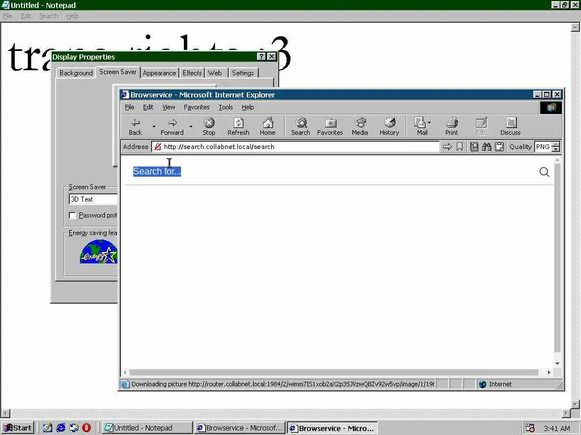Click the clipboard icon next to Quality
The width and height of the screenshot is (581, 435).
click(499, 147)
